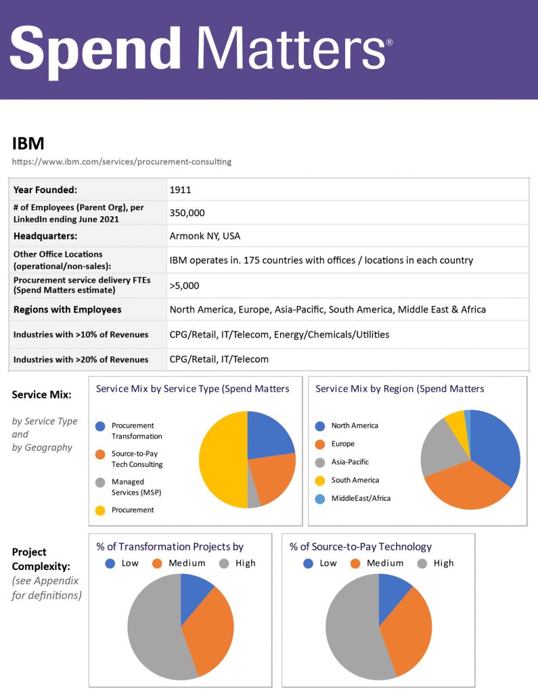Image resolution: width=538 pixels, height=694 pixels.
Task: Click the yellow slice of Service Type pie
Action: tap(220, 461)
